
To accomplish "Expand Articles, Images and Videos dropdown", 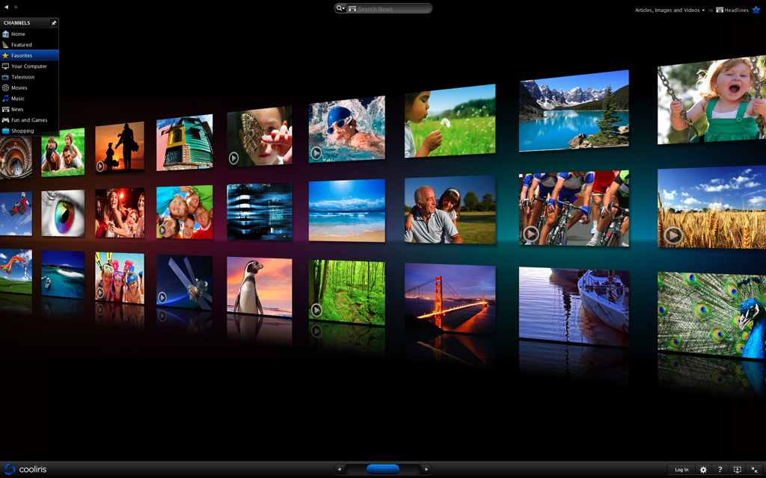I will pos(670,10).
